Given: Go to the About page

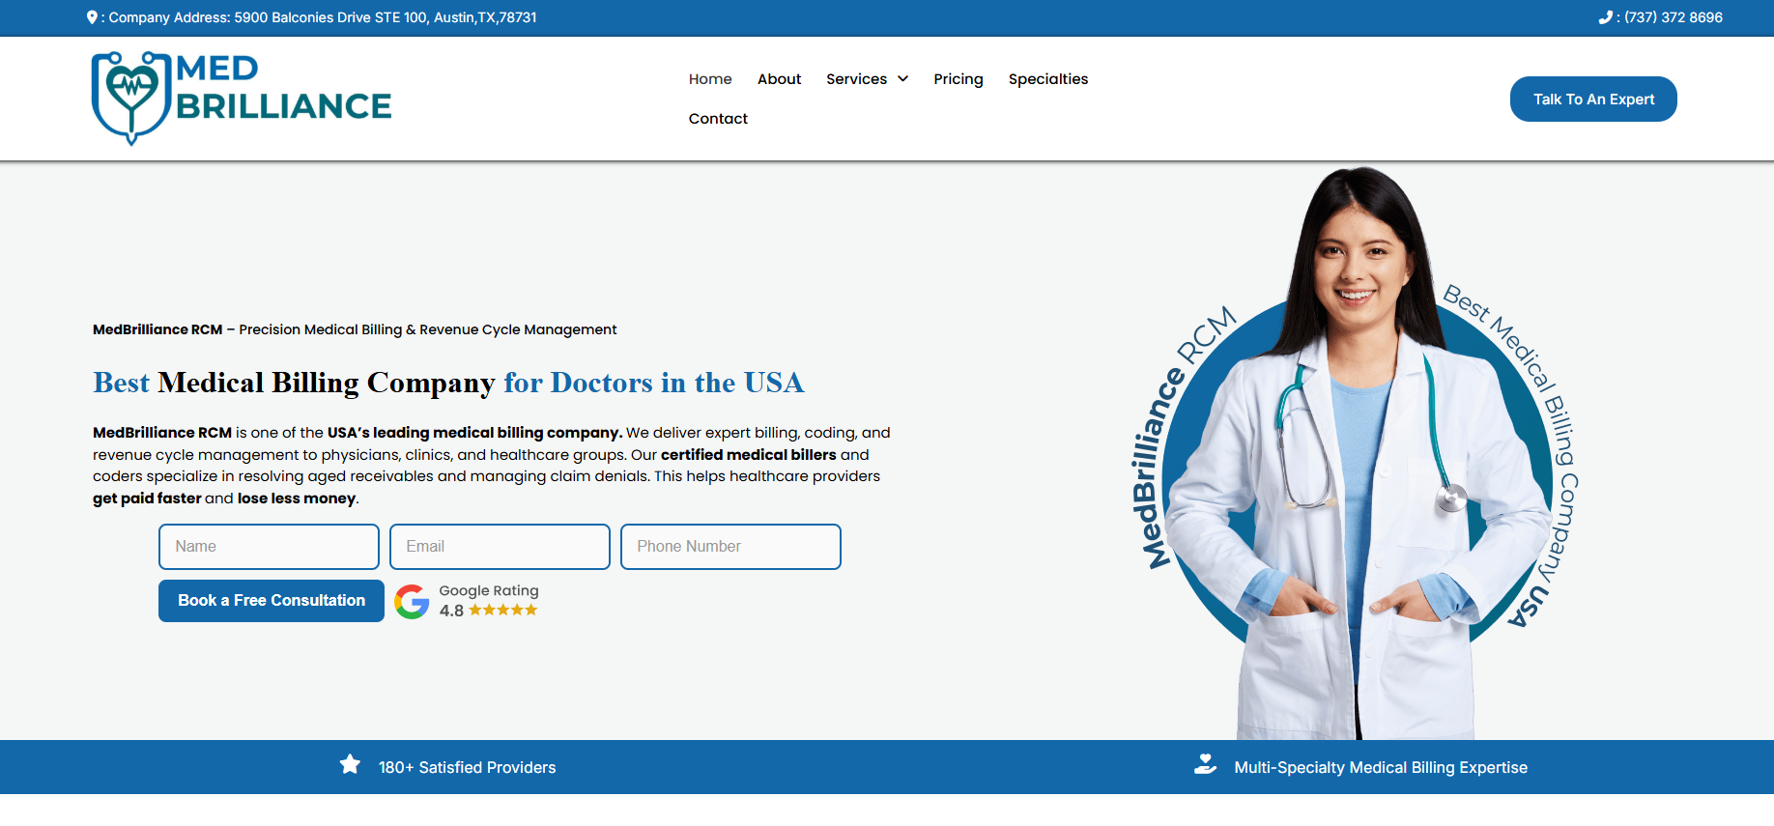Looking at the screenshot, I should (779, 79).
